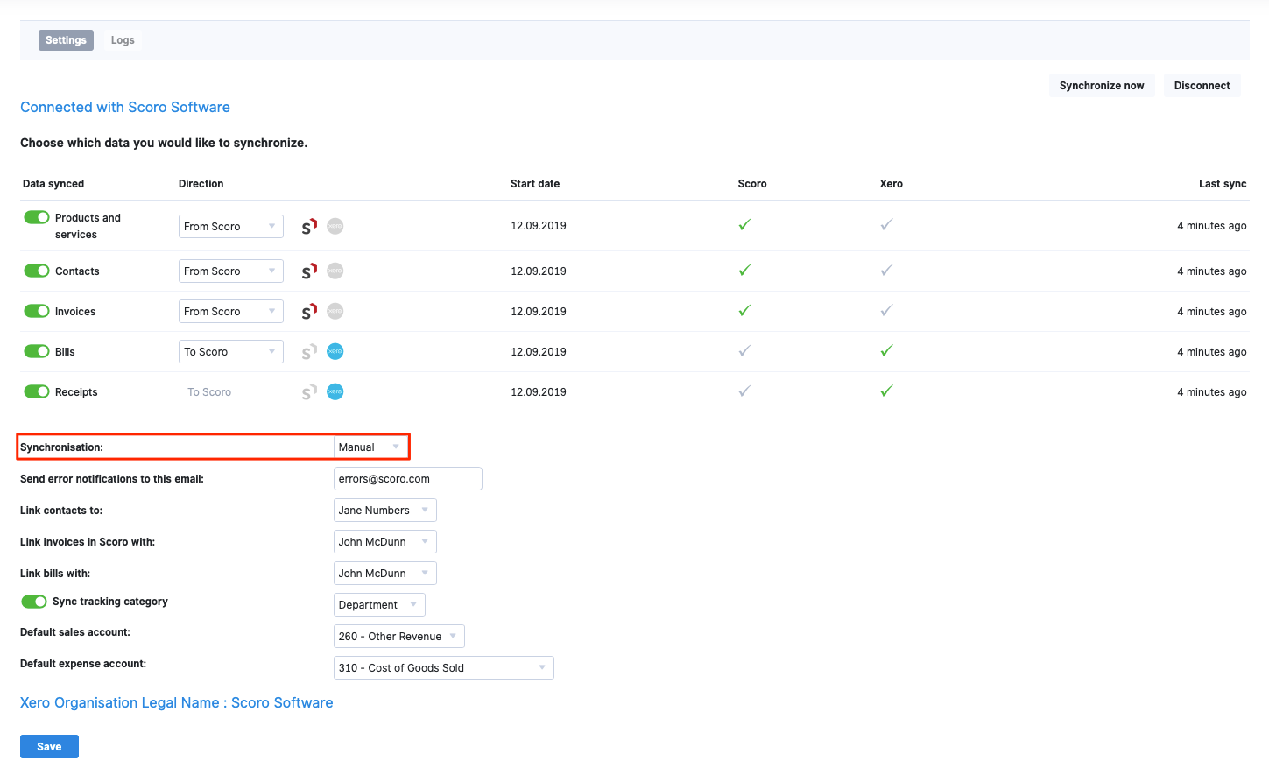This screenshot has width=1269, height=768.
Task: Click Receipts row '4 minutes ago' text
Action: click(1211, 392)
